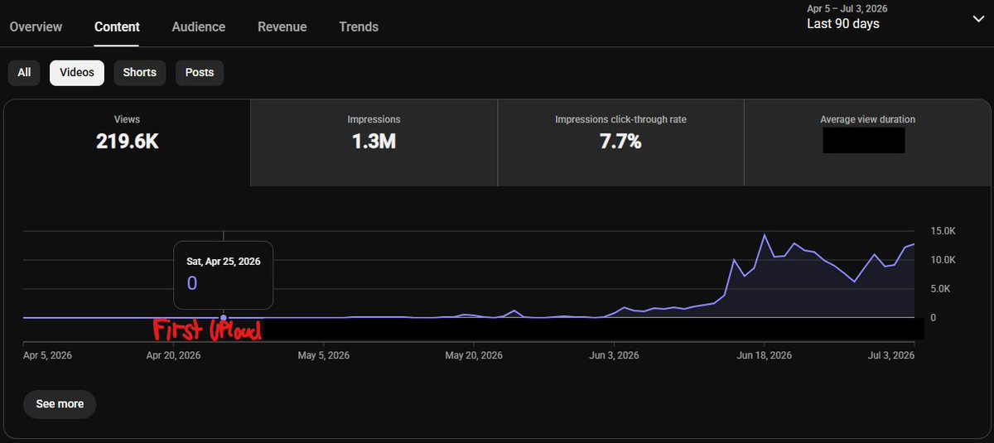Click the May 20, 2026 axis label

coord(474,355)
